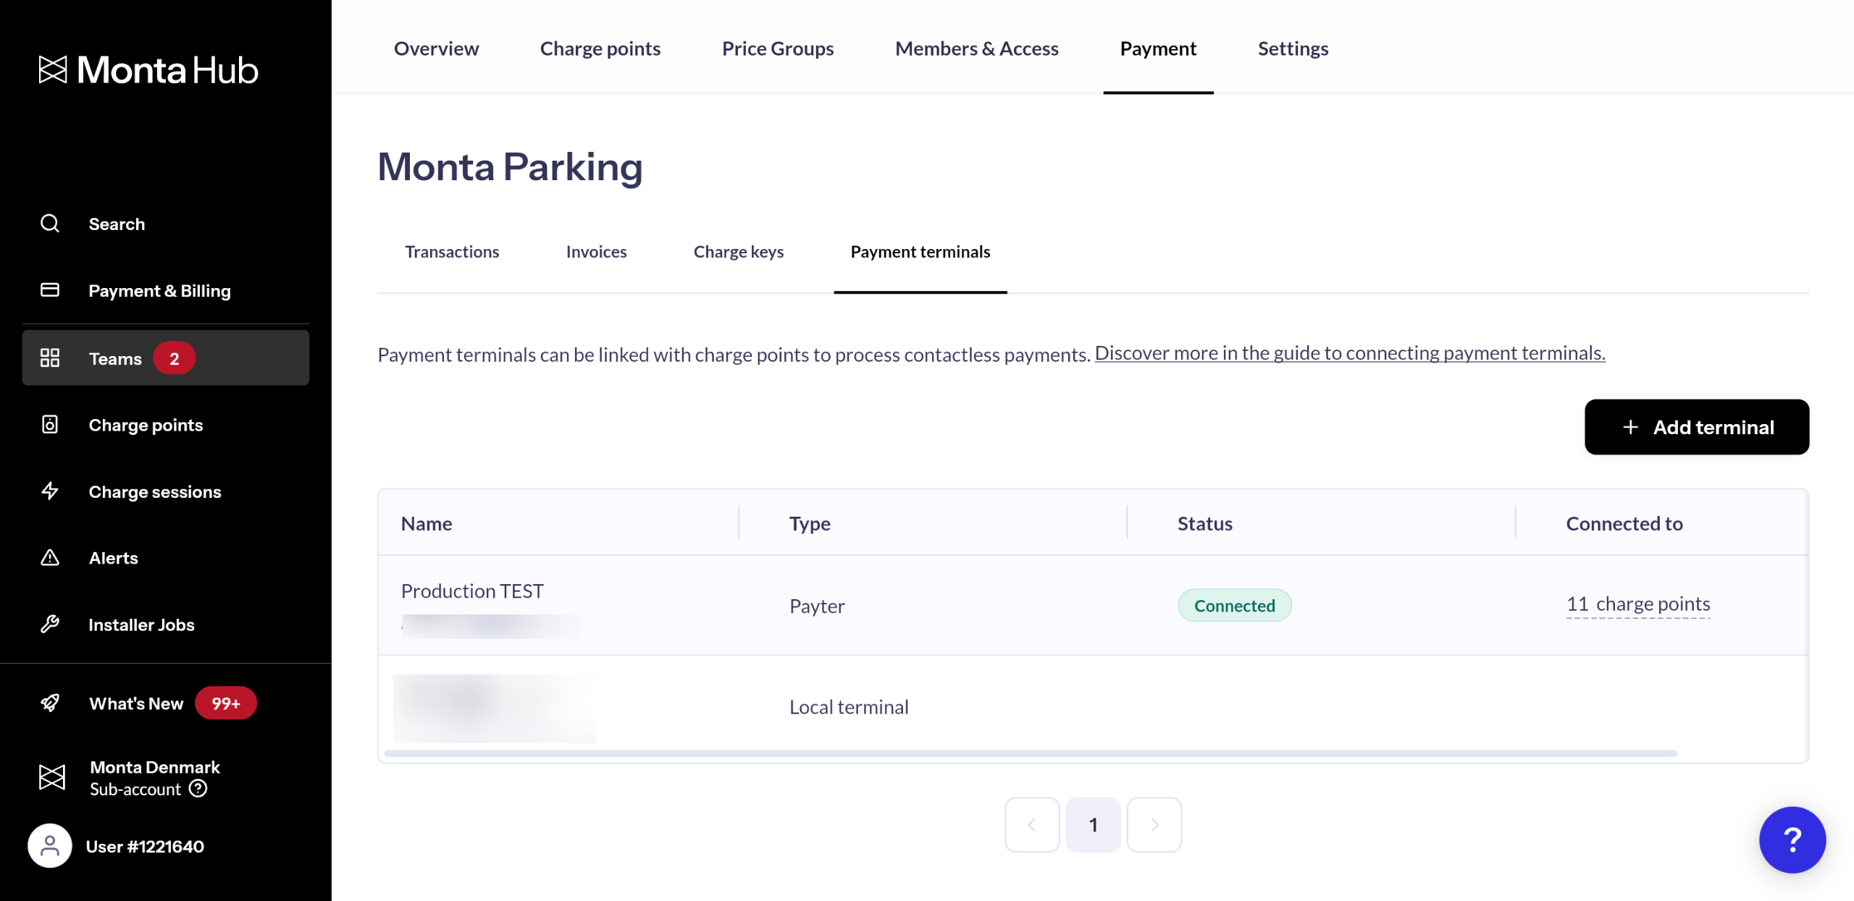The image size is (1854, 901).
Task: Go to previous page chevron
Action: [1032, 825]
